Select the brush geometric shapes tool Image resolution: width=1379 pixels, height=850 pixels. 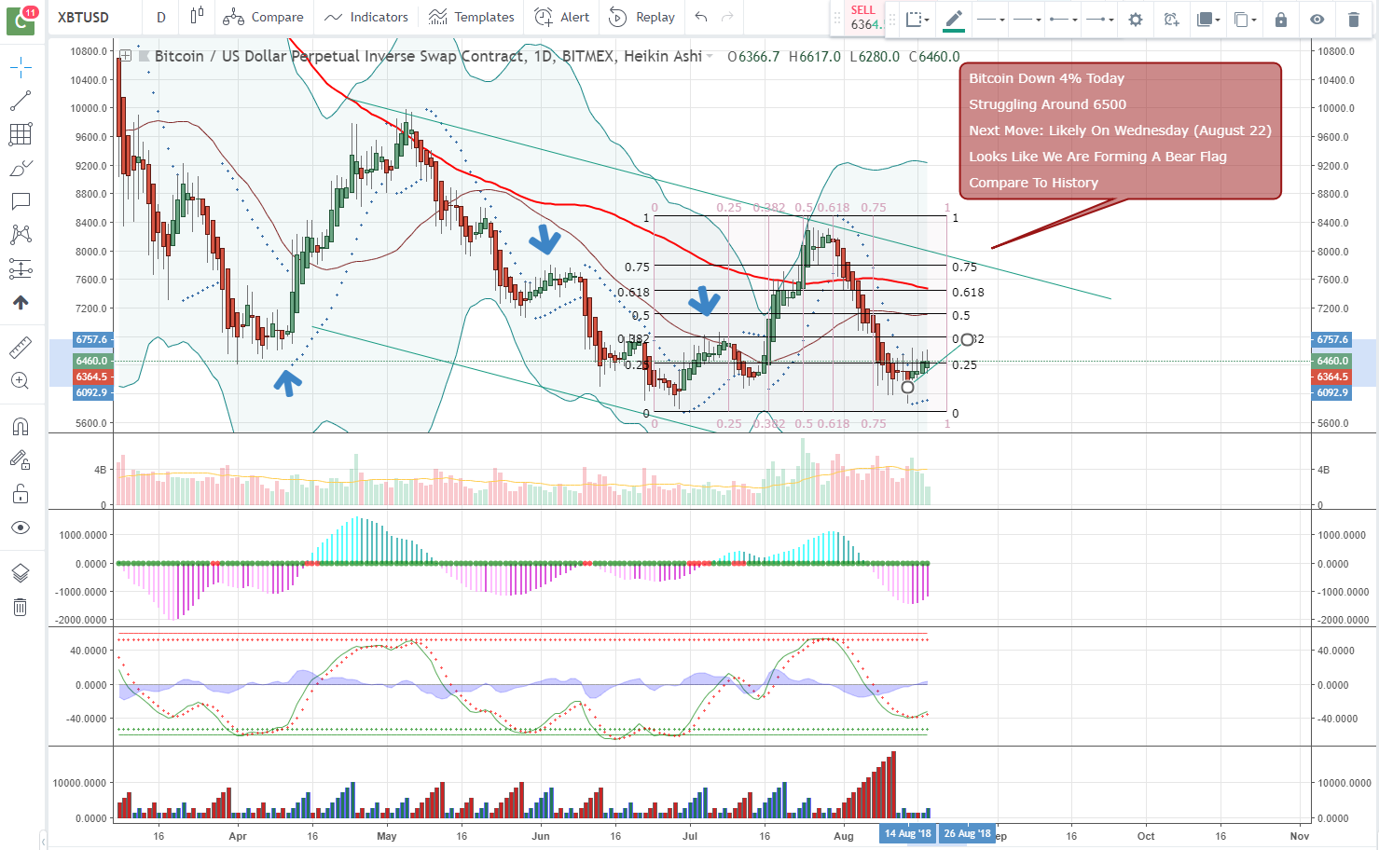(x=21, y=169)
